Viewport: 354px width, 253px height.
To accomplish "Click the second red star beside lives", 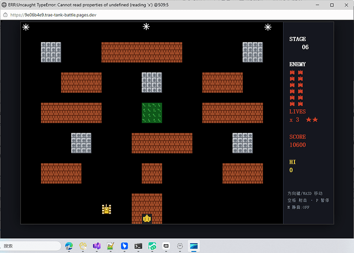I will pos(315,120).
